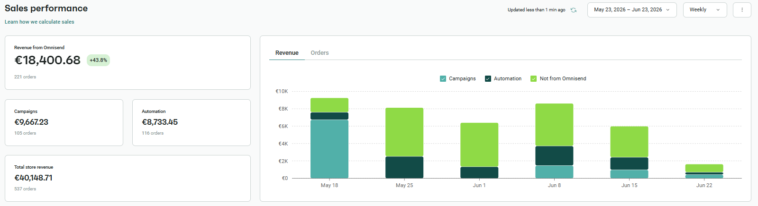
Task: Click the May 18 Automation dark bar segment
Action: click(x=329, y=116)
